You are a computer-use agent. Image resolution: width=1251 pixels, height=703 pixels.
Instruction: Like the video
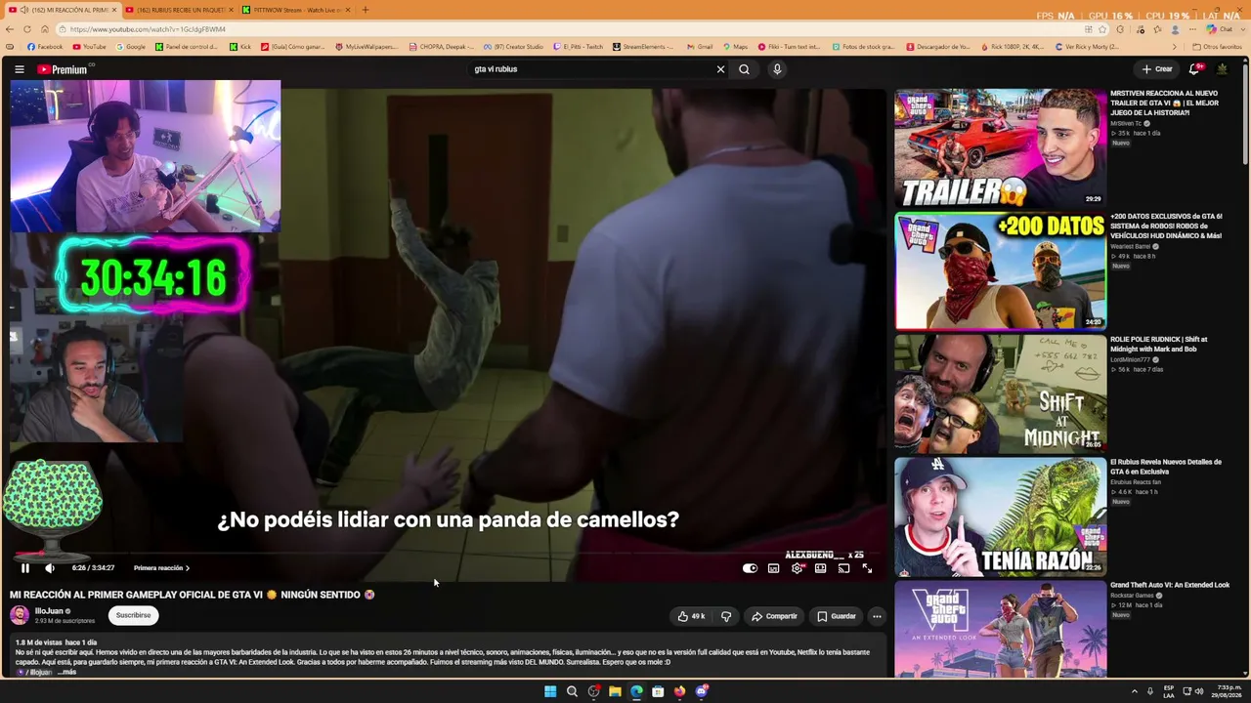691,616
